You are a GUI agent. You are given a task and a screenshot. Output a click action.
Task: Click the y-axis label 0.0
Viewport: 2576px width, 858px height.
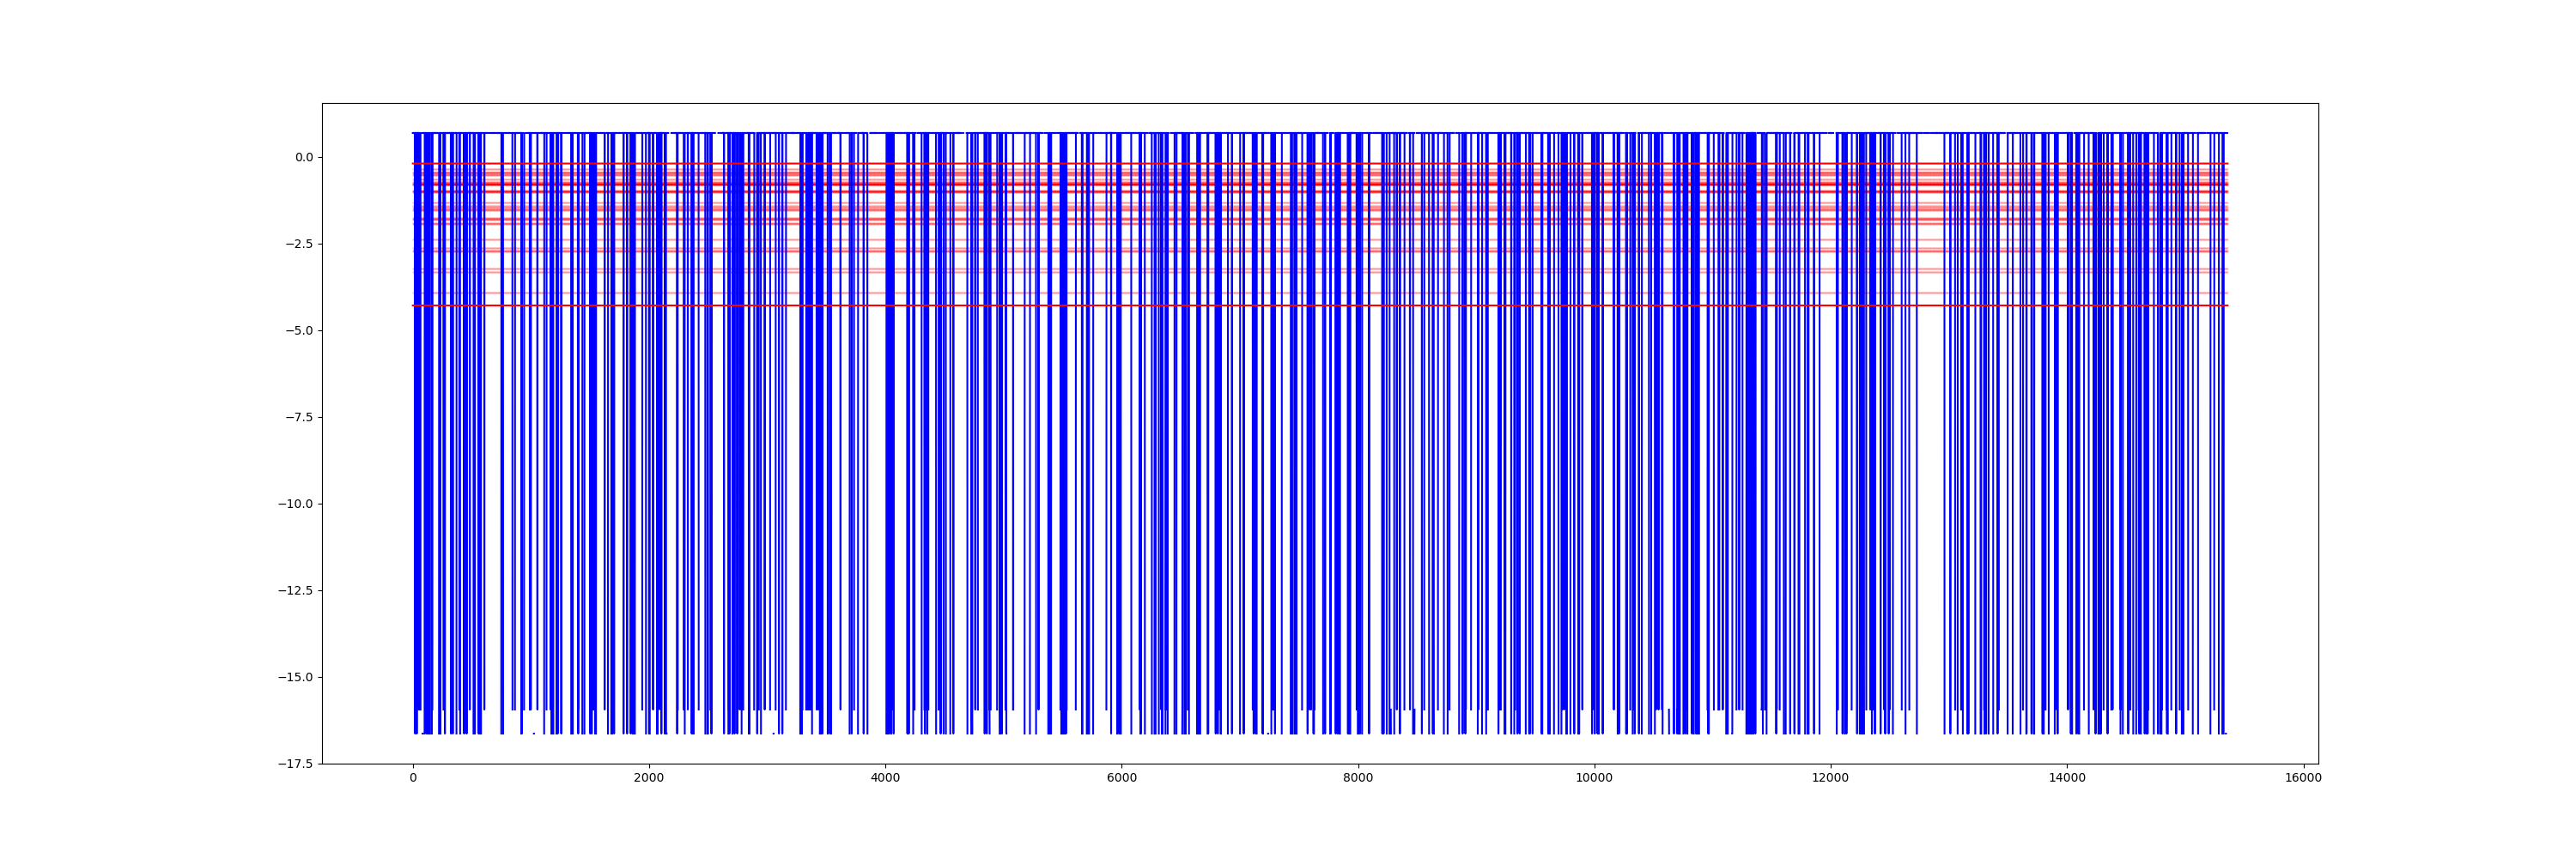click(304, 157)
